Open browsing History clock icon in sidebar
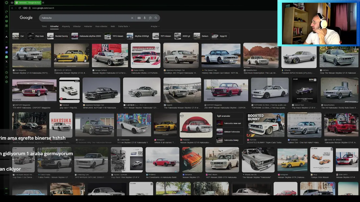Viewport: 360px width, 202px height. [6, 72]
